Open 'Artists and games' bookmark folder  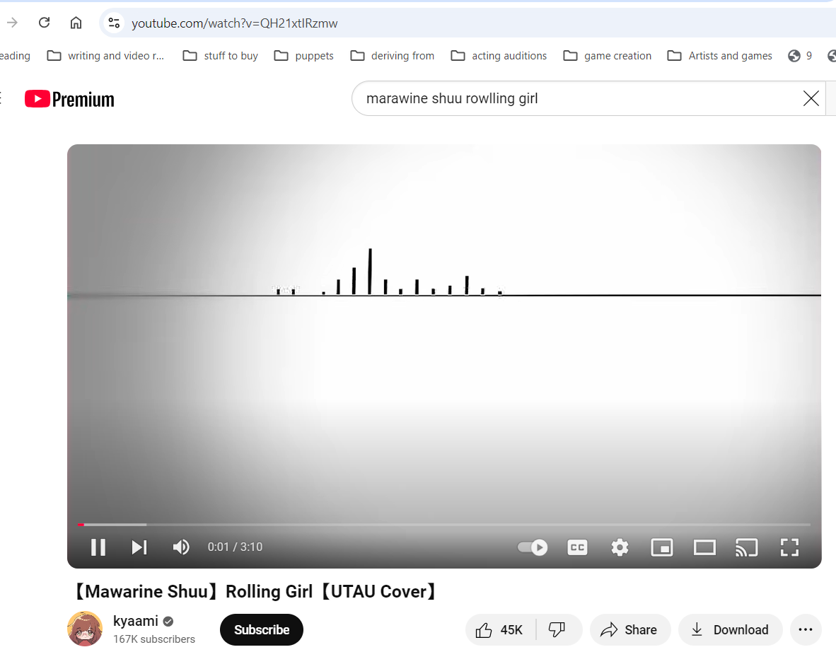point(719,56)
